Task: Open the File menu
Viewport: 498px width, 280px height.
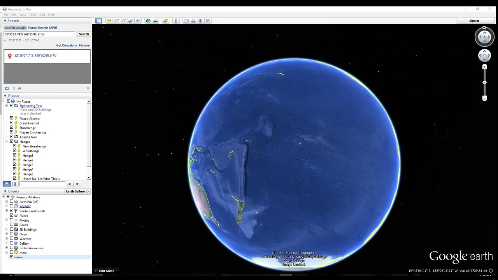Action: (x=6, y=15)
